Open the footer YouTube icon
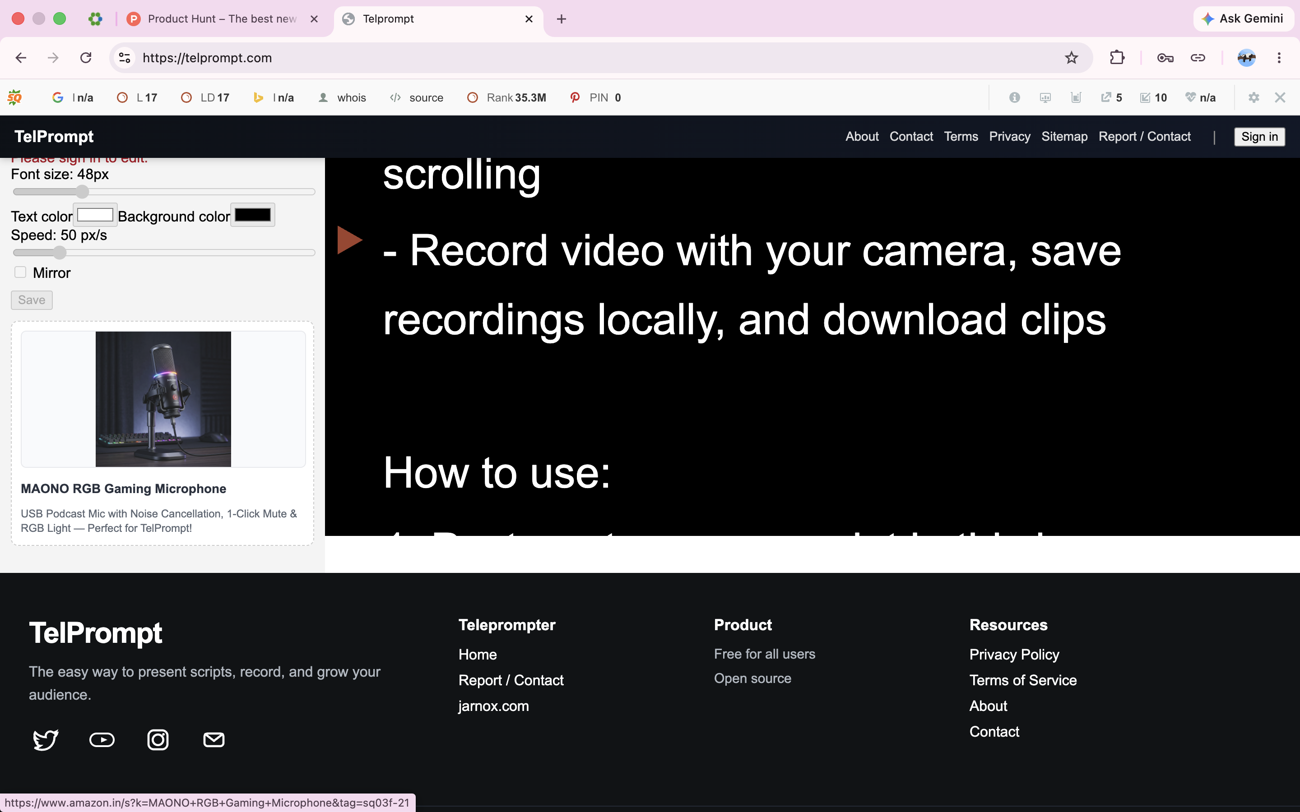 pyautogui.click(x=102, y=739)
